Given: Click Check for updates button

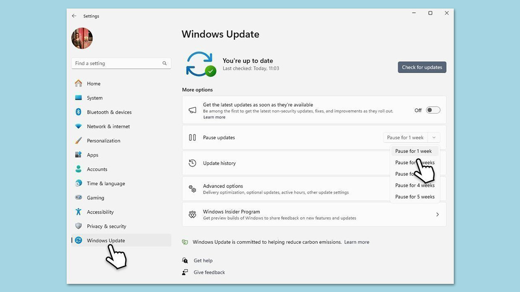Looking at the screenshot, I should [422, 67].
